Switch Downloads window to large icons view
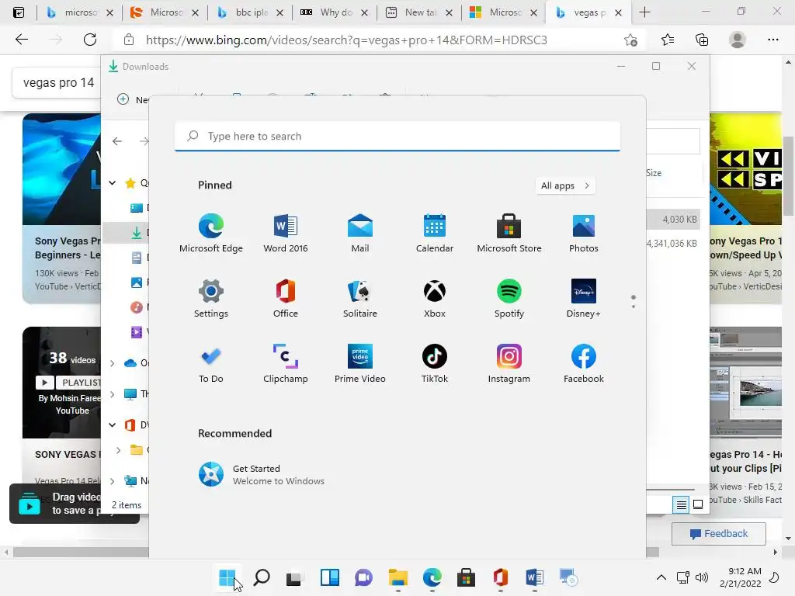795x596 pixels. (x=698, y=504)
